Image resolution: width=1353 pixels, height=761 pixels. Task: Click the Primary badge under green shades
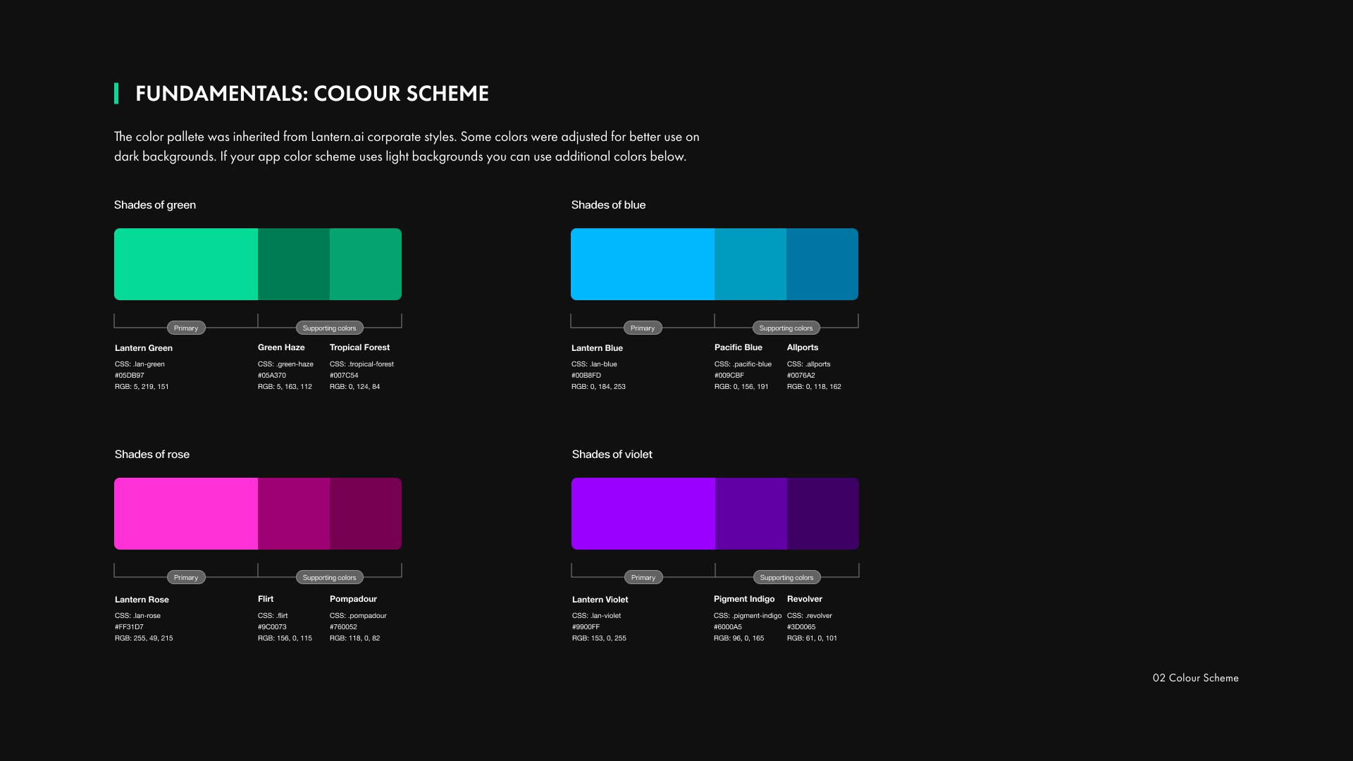(x=186, y=328)
